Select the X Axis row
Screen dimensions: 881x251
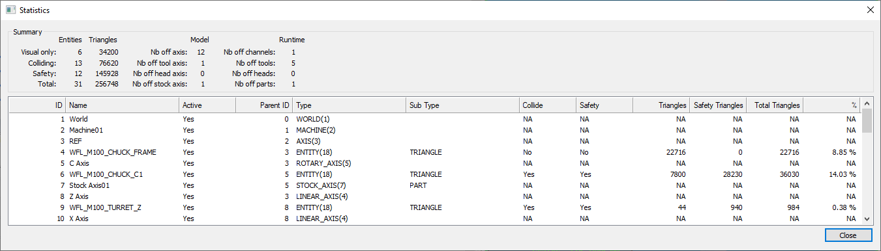(434, 218)
